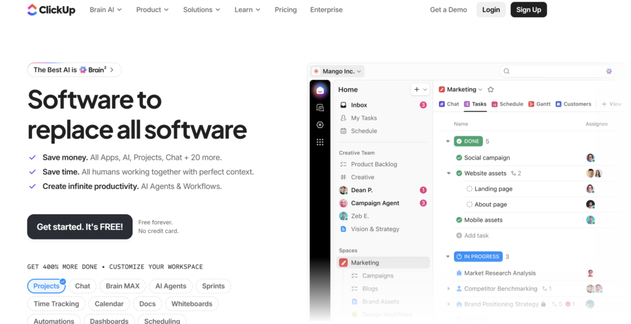Click the magnifier icon in search bar

(x=507, y=71)
